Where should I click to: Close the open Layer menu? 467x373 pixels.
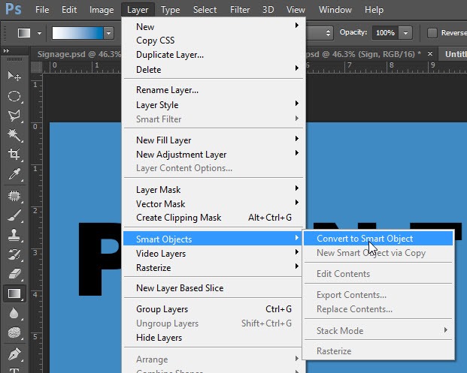[138, 10]
